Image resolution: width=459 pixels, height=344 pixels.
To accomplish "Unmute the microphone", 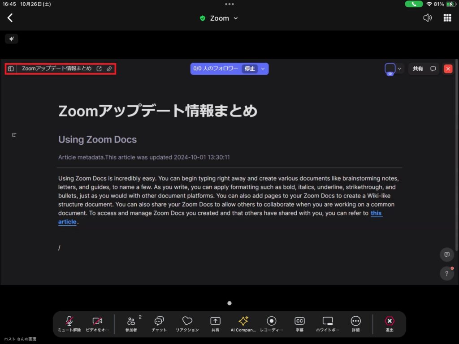I will pos(69,323).
